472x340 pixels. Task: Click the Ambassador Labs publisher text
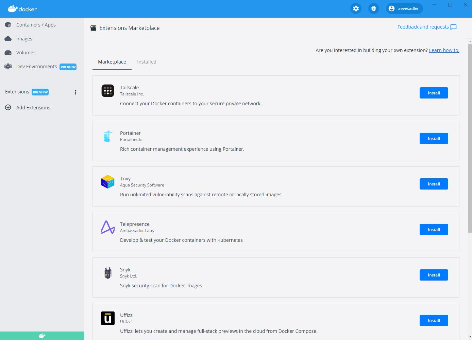point(137,231)
